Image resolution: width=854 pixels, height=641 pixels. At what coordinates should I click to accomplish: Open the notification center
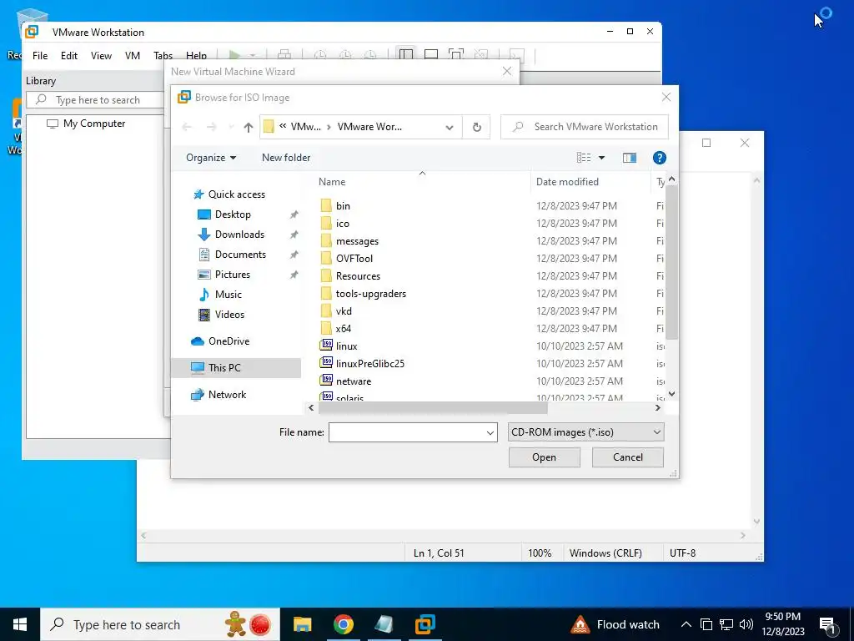tap(828, 624)
